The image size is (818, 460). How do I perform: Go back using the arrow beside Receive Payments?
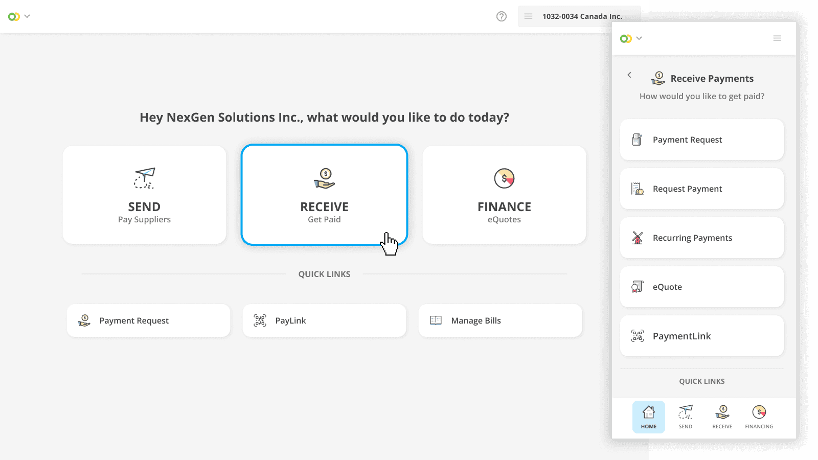pos(629,75)
